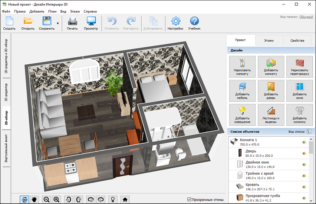The height and width of the screenshot is (204, 316).
Task: Choose Добавить окно
Action: (x=299, y=91)
